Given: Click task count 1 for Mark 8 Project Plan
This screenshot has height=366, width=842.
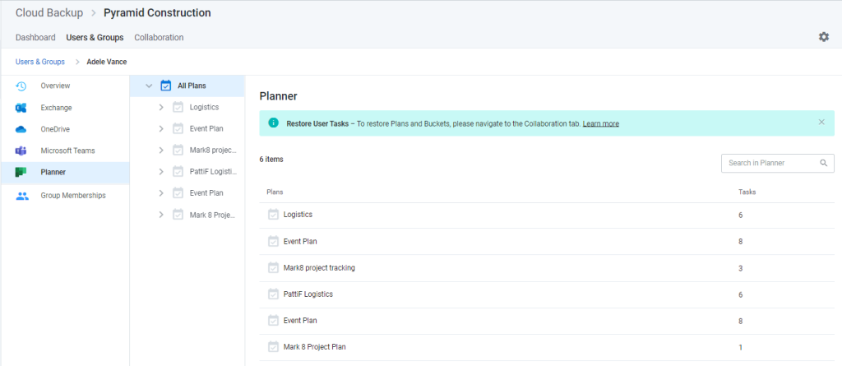Looking at the screenshot, I should pos(741,347).
